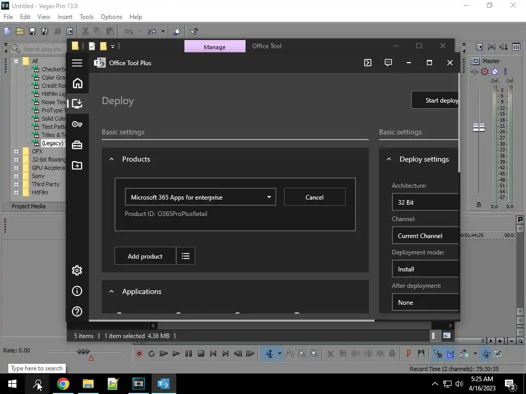Viewport: 526px width, 394px height.
Task: Click the product list button beside Add product
Action: click(x=185, y=257)
